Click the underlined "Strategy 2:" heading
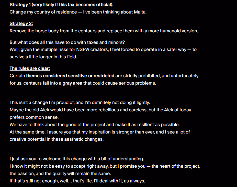Image resolution: width=237 pixels, height=187 pixels. click(x=21, y=24)
